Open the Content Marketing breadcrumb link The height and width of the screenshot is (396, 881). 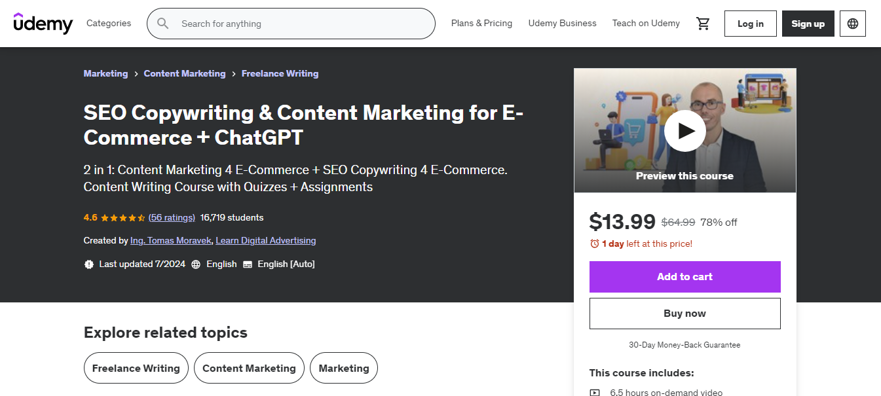(185, 73)
